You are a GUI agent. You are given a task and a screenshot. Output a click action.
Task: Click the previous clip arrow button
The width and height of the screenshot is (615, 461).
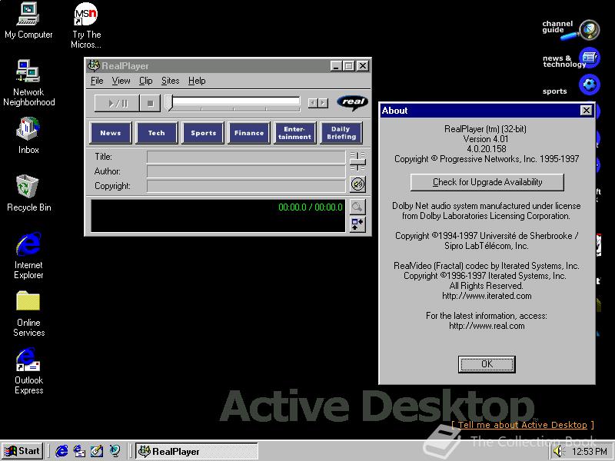point(313,103)
